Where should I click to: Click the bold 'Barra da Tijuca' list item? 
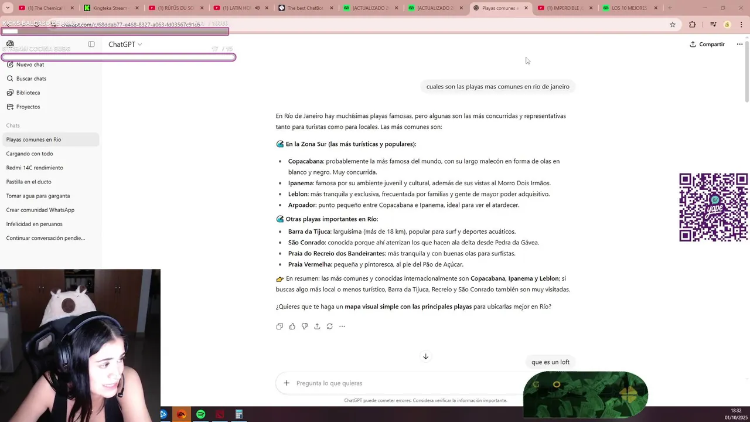[309, 232]
